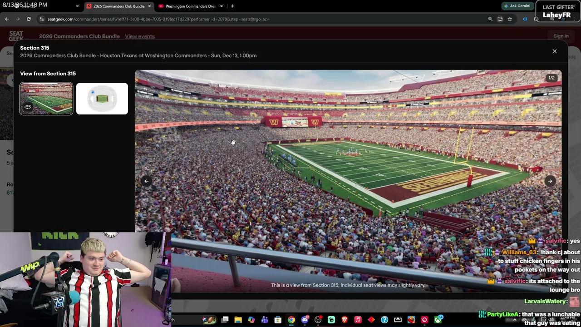This screenshot has height=327, width=581.
Task: Show the next seat view image
Action: pyautogui.click(x=550, y=181)
